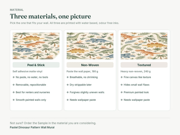
Task: Click bullet beside 'Removable, repositionable'
Action: pyautogui.click(x=13, y=85)
